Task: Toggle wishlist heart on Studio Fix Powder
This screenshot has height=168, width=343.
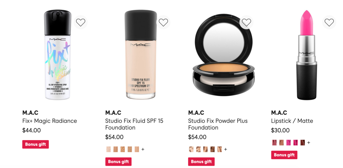Action: pos(246,22)
